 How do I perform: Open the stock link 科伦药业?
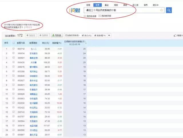34,108
